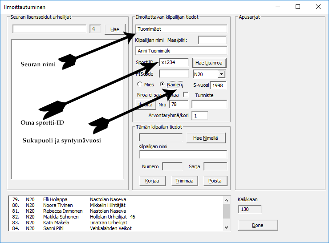Viewport: 329px width, 243px height.
Task: Click the Maa/piiri input field
Action: tap(212, 40)
